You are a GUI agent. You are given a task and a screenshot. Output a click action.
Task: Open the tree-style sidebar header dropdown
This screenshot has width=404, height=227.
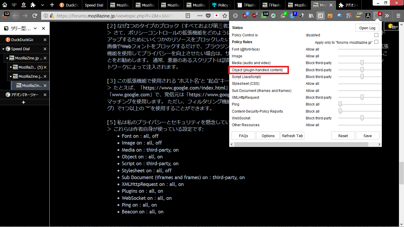(35, 28)
